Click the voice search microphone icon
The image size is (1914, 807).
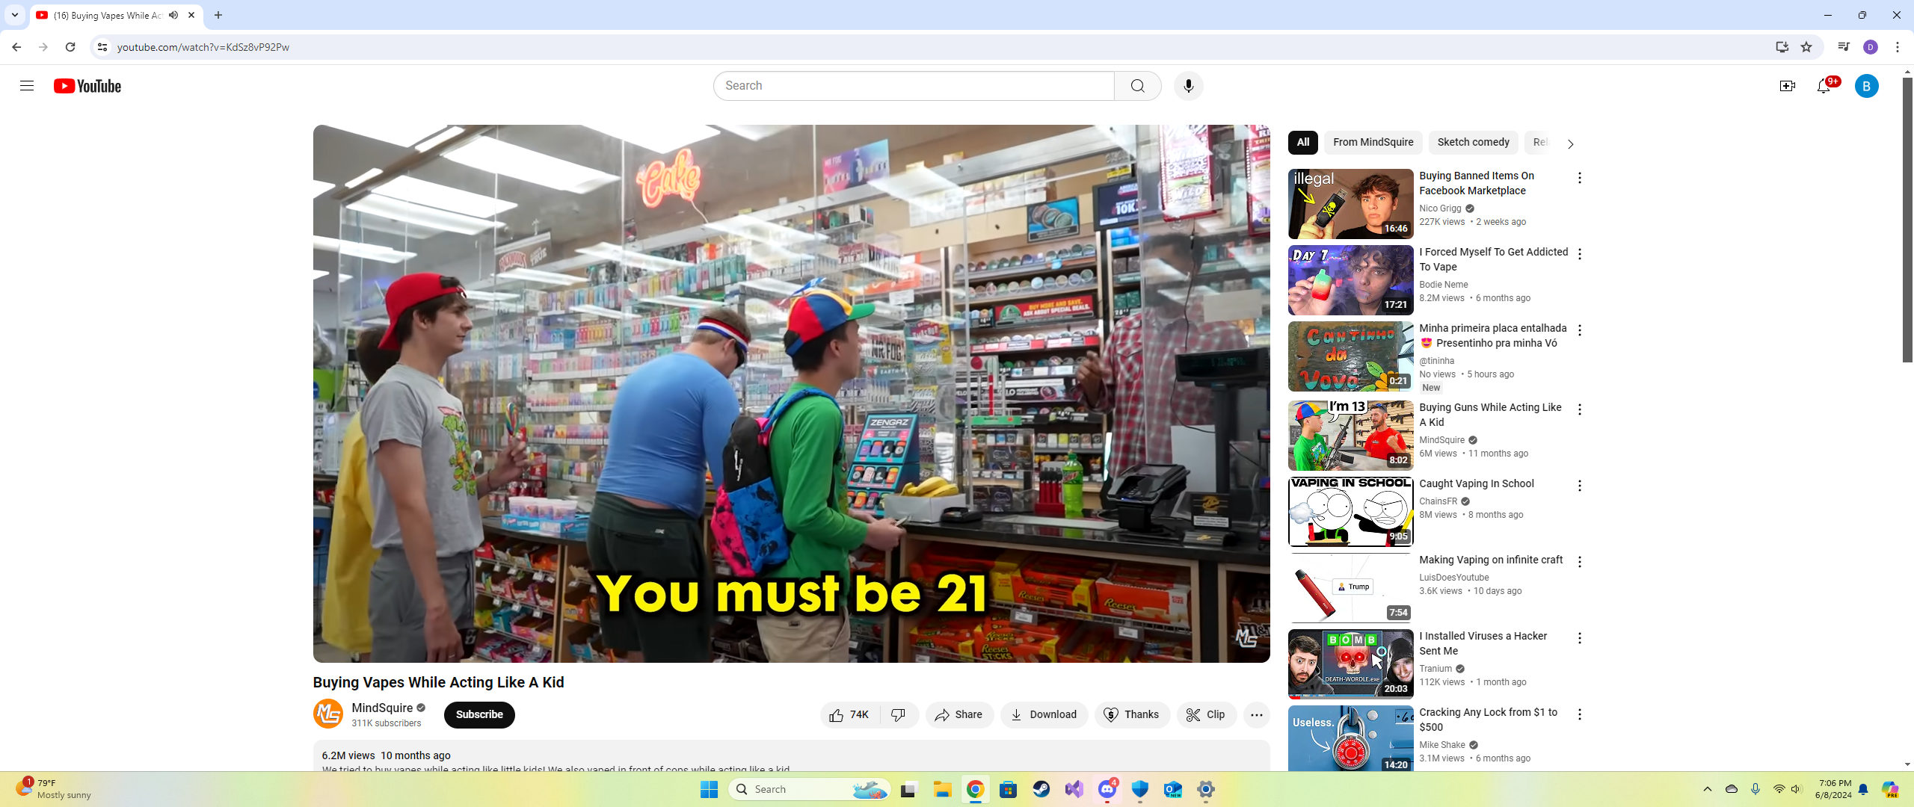1188,86
